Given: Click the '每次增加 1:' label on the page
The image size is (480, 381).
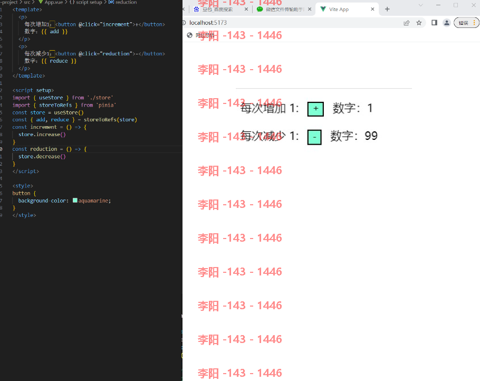Looking at the screenshot, I should (269, 108).
